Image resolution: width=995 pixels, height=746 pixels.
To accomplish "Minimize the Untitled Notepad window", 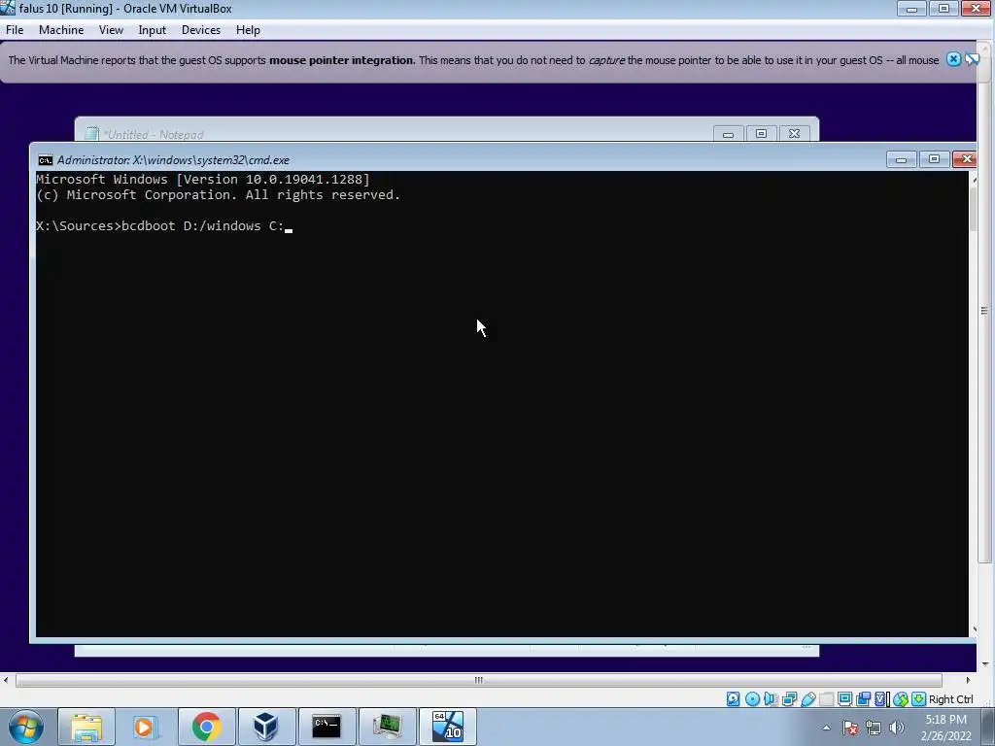I will (729, 134).
